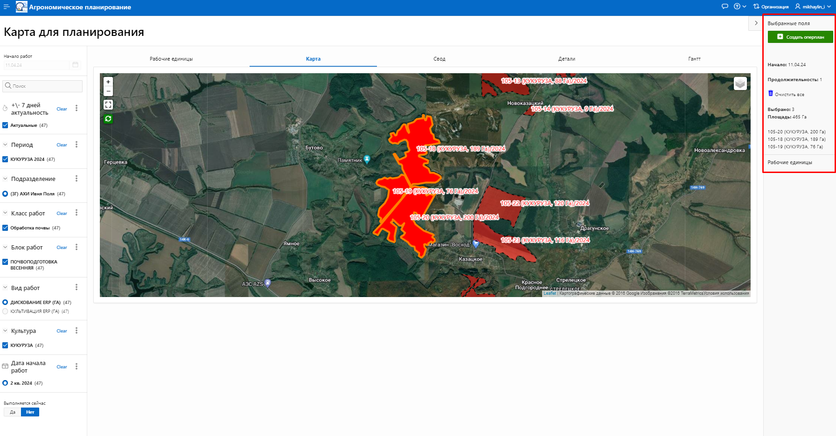Image resolution: width=836 pixels, height=436 pixels.
Task: Click the trash icon to clear all
Action: tap(771, 94)
